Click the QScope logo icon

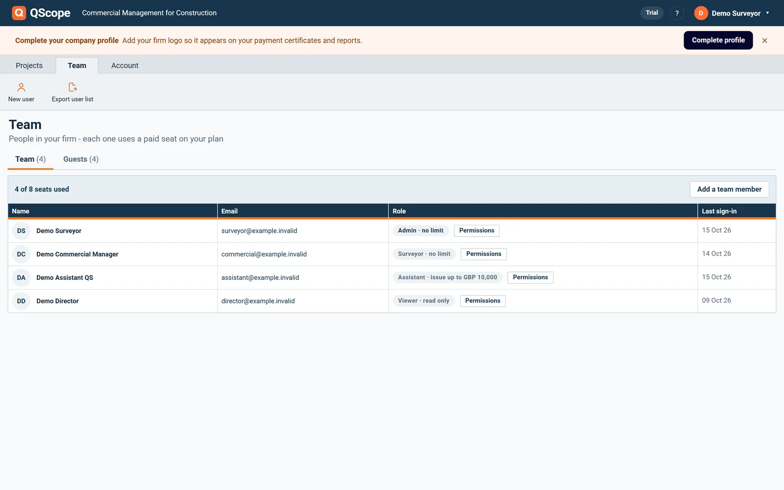[19, 13]
